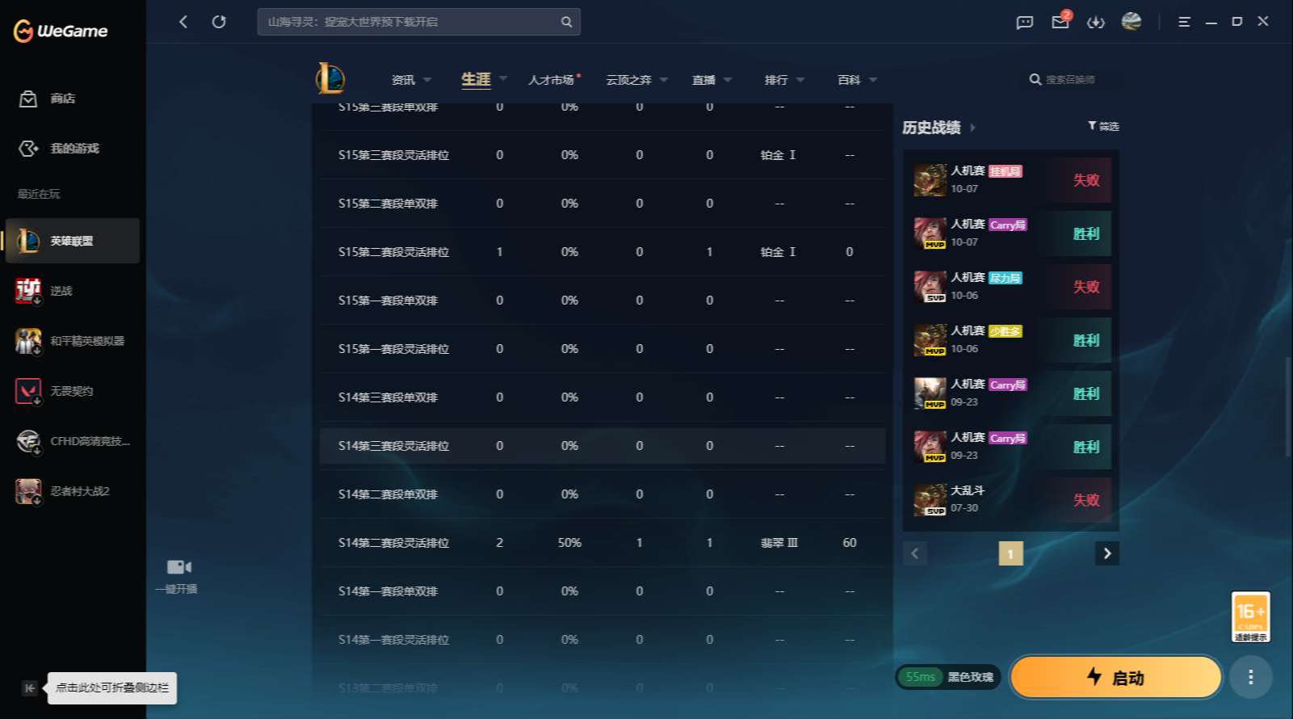This screenshot has width=1293, height=719.
Task: Click the League of Legends logo icon
Action: pos(330,78)
